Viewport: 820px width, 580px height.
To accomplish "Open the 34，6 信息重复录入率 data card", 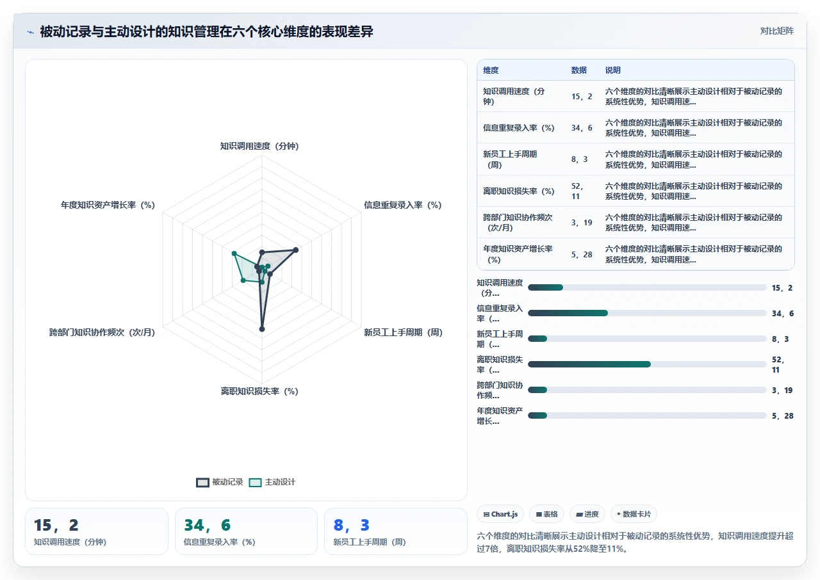I will (x=246, y=531).
